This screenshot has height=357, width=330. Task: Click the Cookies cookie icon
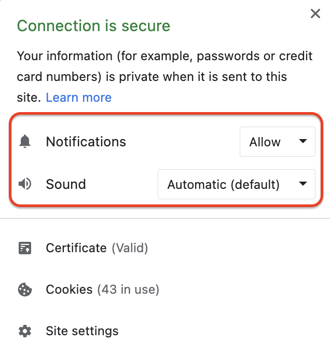click(x=25, y=290)
